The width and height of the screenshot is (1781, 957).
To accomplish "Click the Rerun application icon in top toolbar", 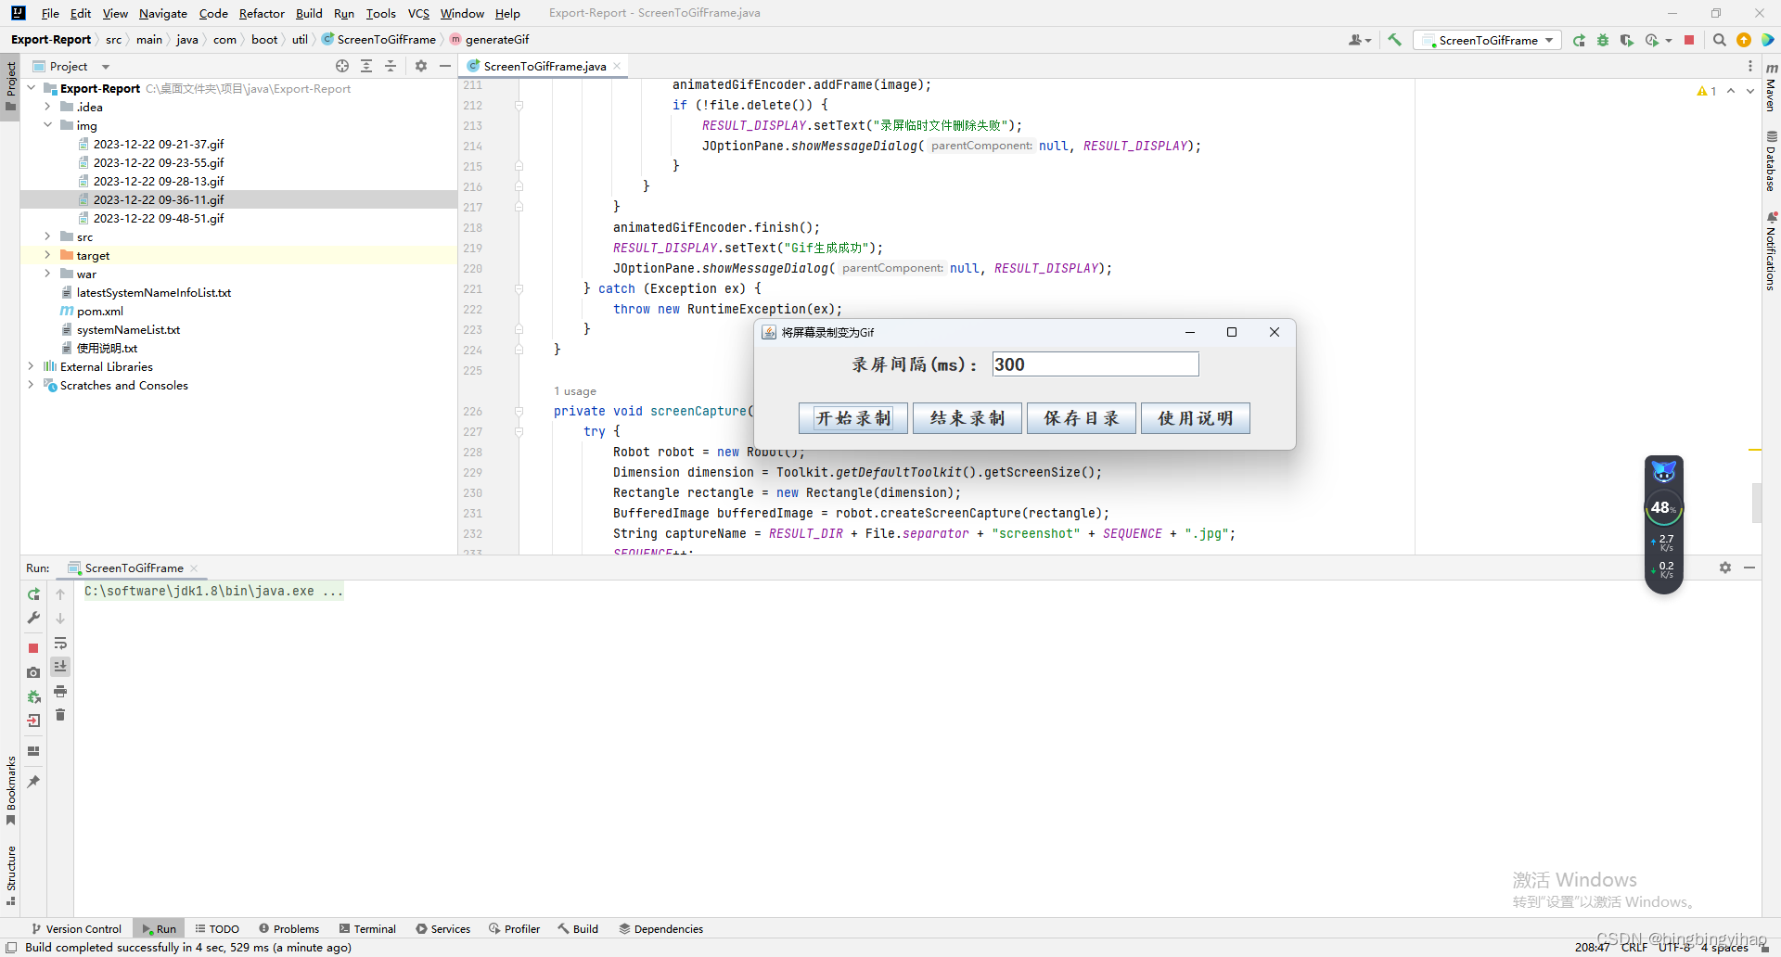I will (1579, 40).
